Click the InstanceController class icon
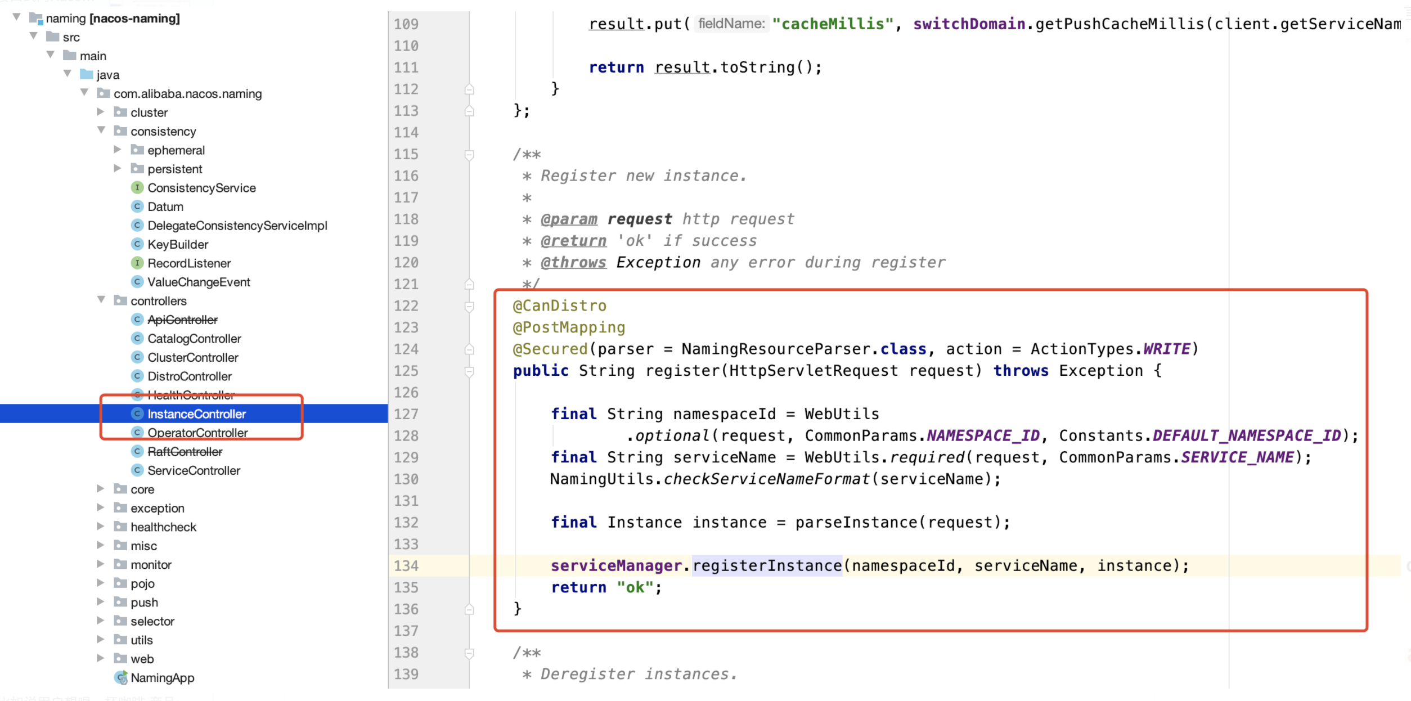The image size is (1411, 701). [137, 414]
